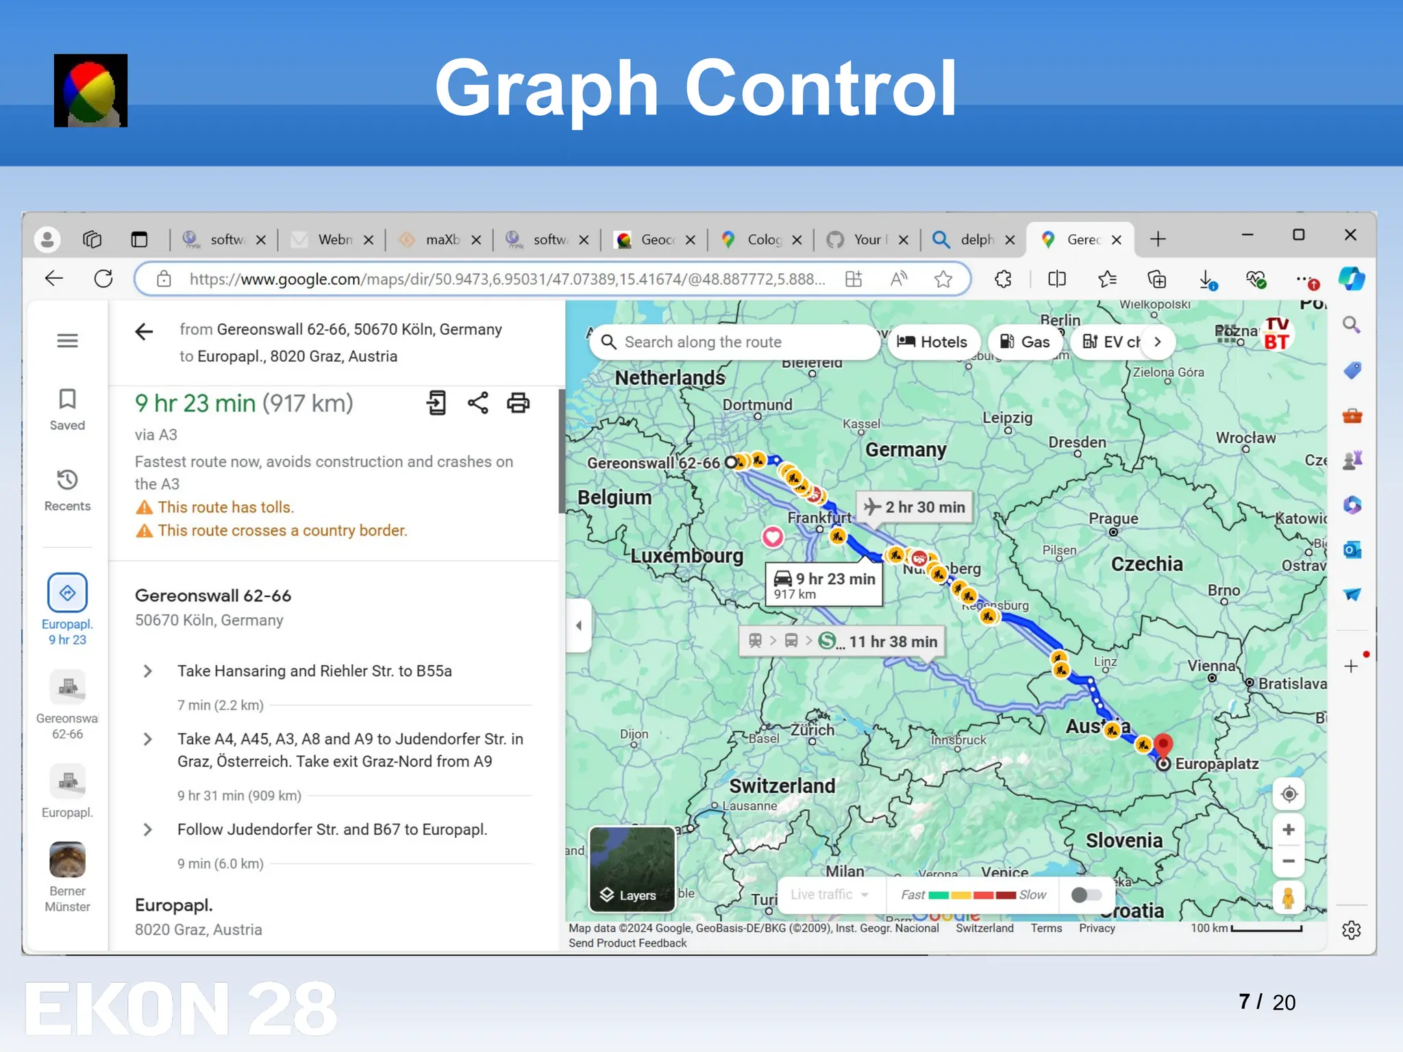
Task: Open the Downloads icon
Action: tap(1207, 279)
